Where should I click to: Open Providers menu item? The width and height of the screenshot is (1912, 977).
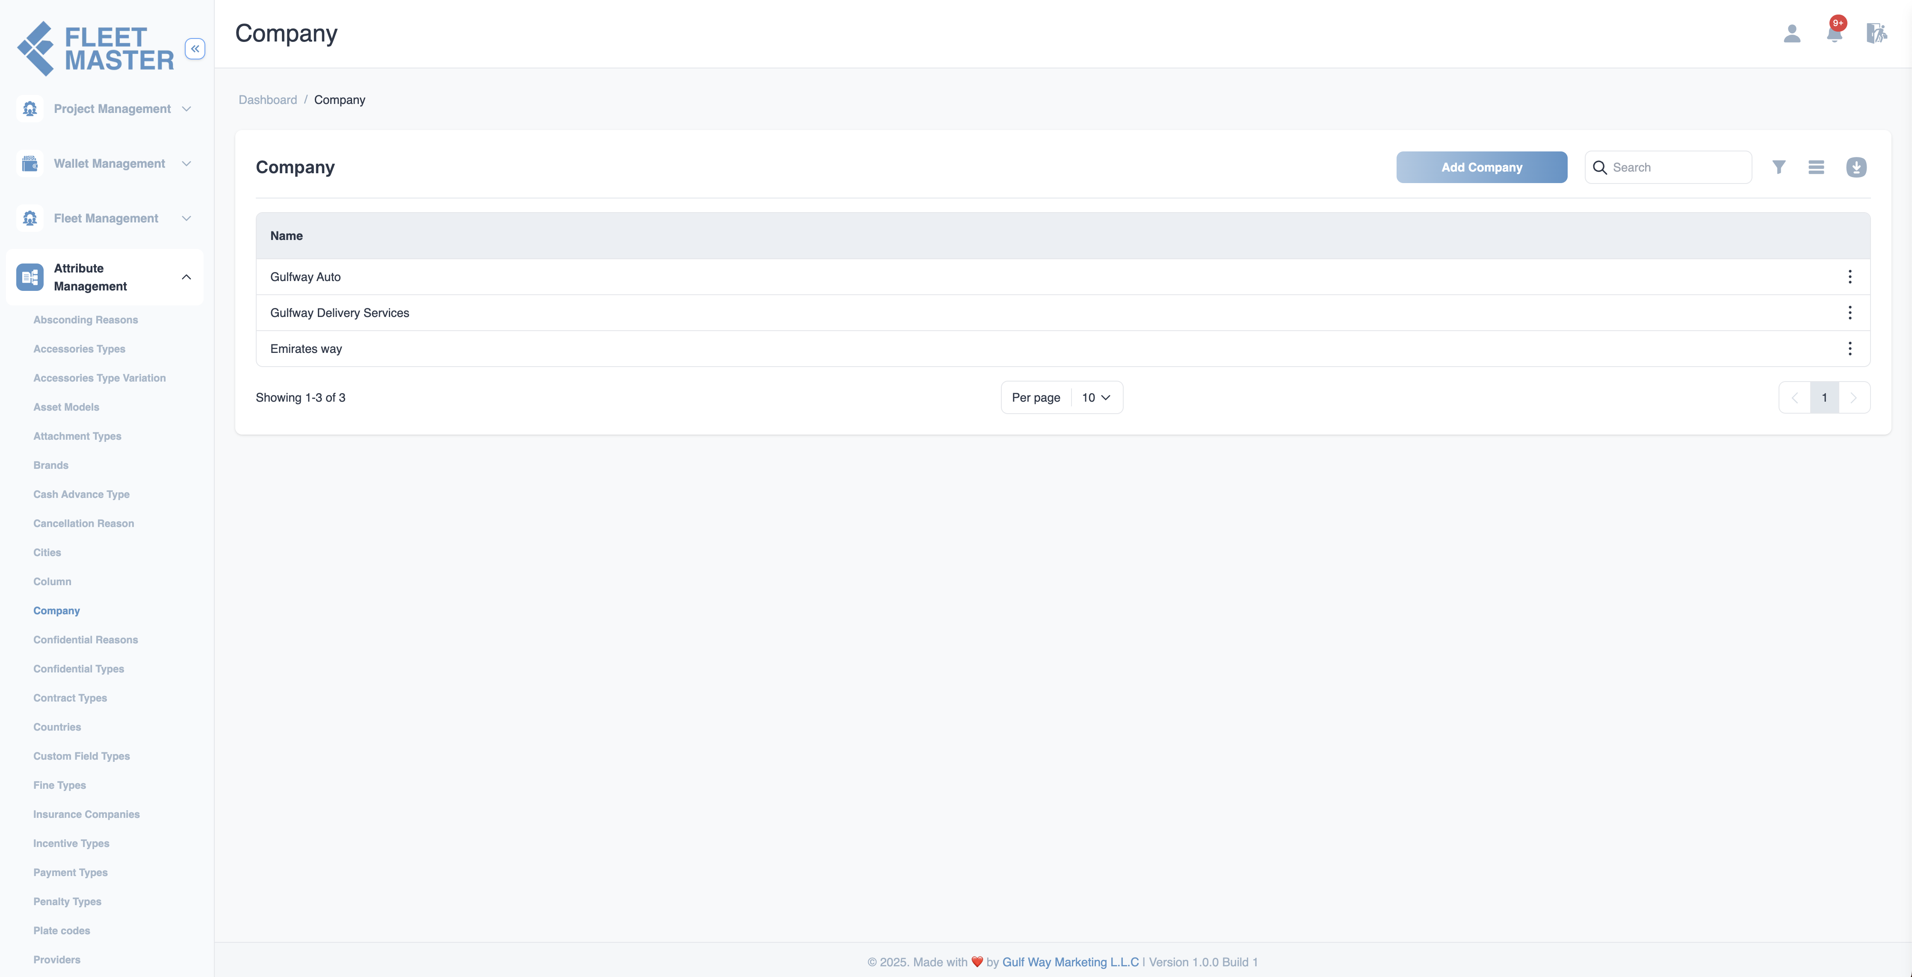click(56, 960)
